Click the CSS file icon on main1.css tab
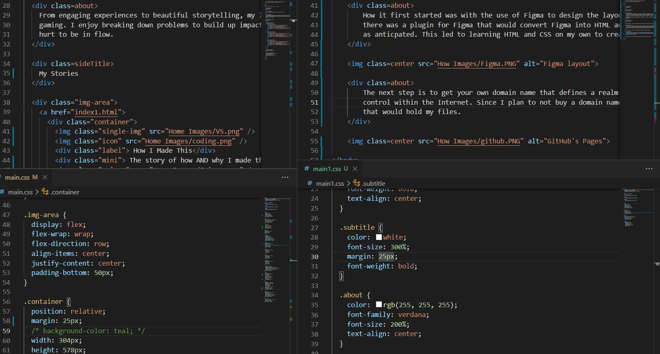This screenshot has width=660, height=354. click(x=307, y=169)
